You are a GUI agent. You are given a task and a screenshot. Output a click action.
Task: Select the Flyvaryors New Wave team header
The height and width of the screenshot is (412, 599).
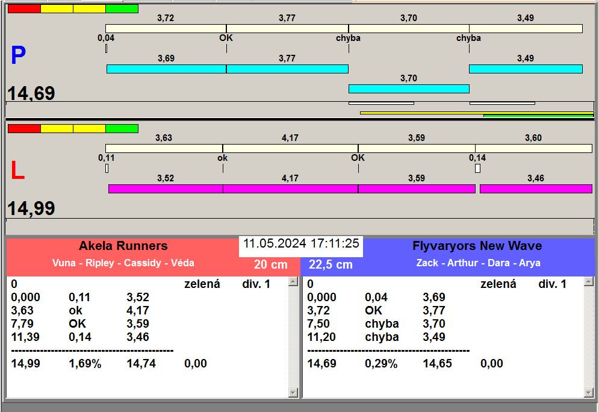pos(477,246)
